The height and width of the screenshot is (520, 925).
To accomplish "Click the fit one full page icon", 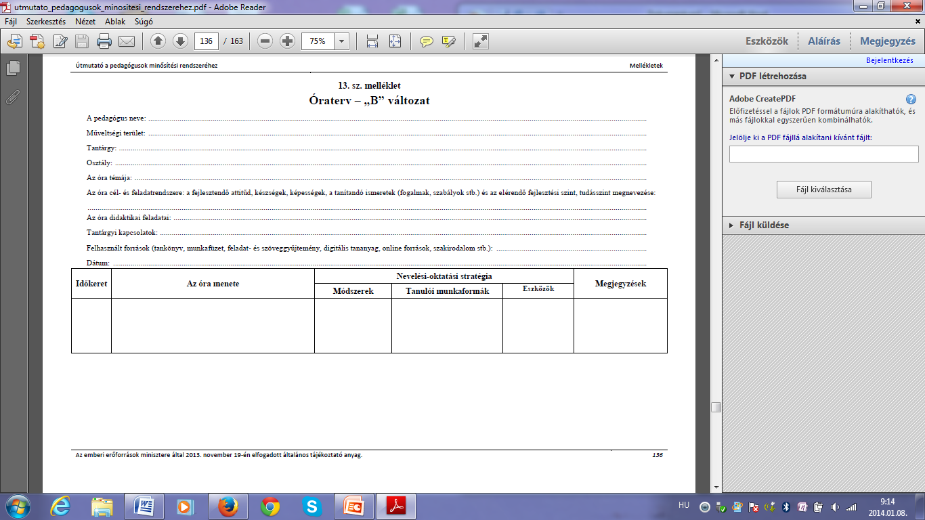I will pos(395,41).
